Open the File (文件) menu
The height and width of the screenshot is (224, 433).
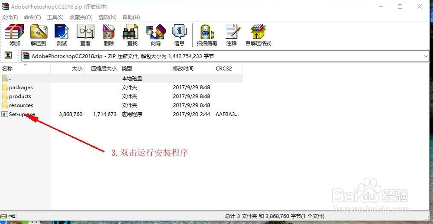[x=10, y=17]
